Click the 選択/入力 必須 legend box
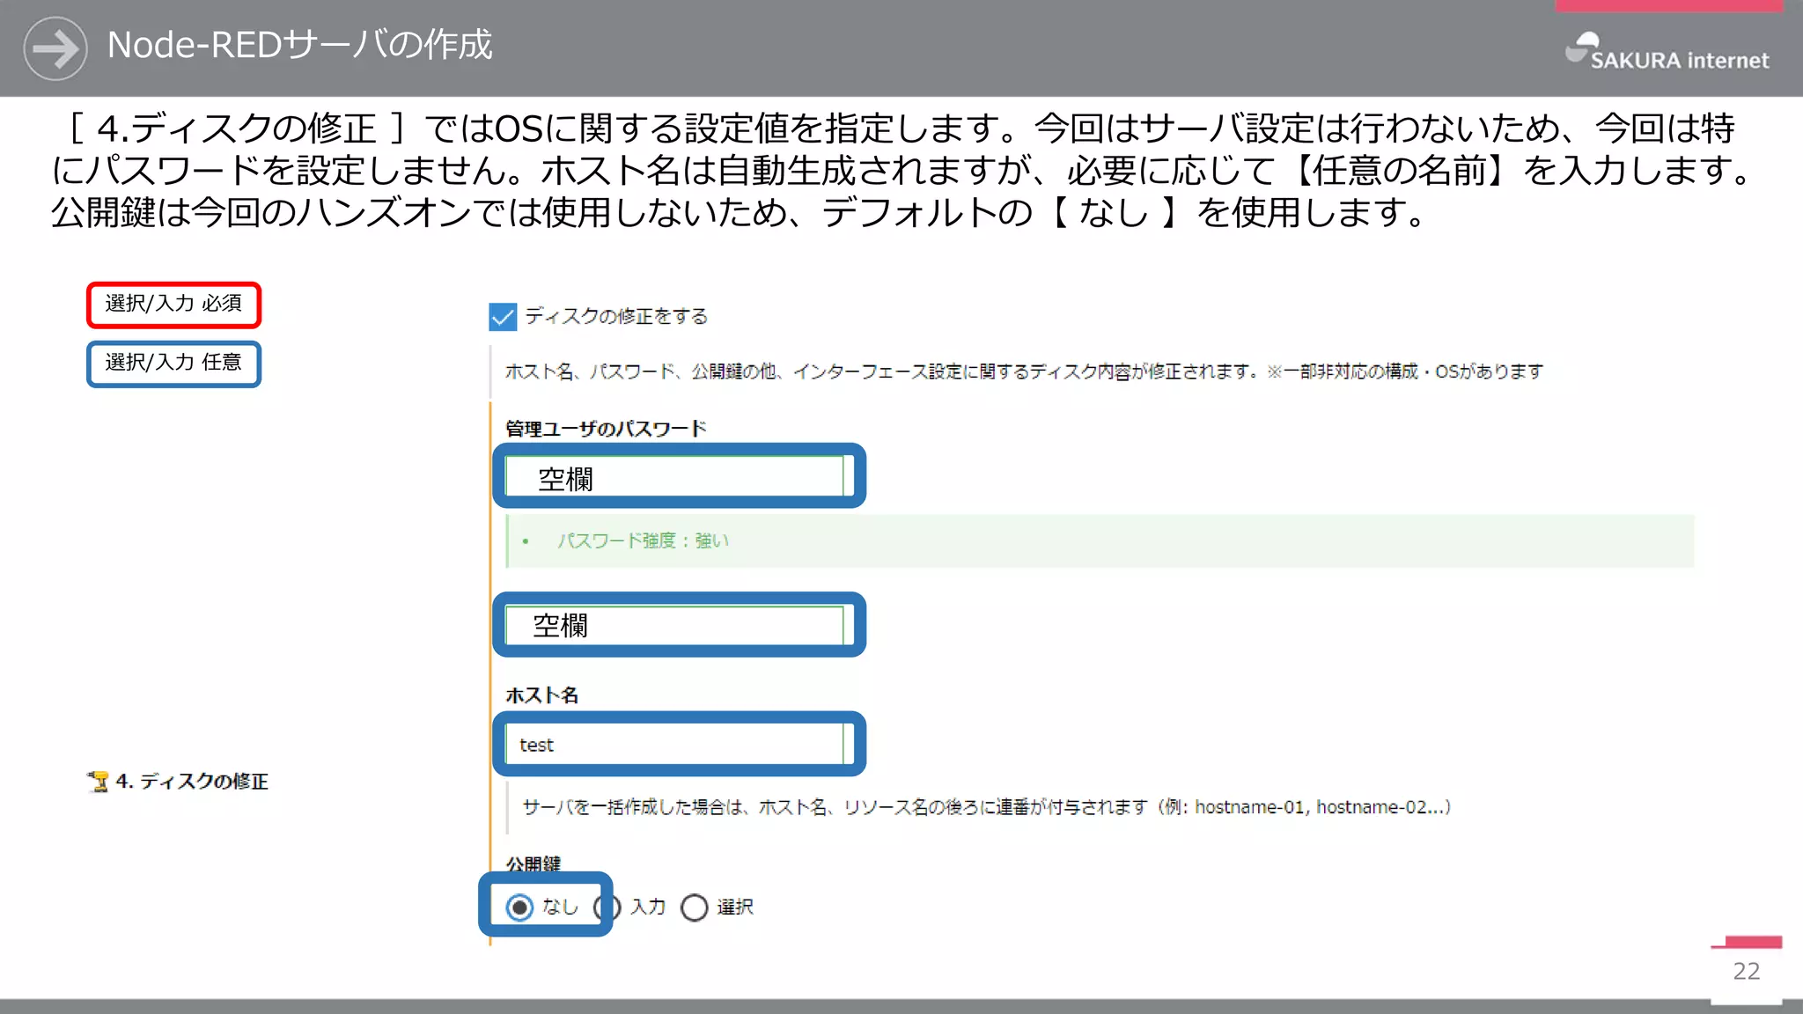Viewport: 1803px width, 1014px height. click(173, 305)
